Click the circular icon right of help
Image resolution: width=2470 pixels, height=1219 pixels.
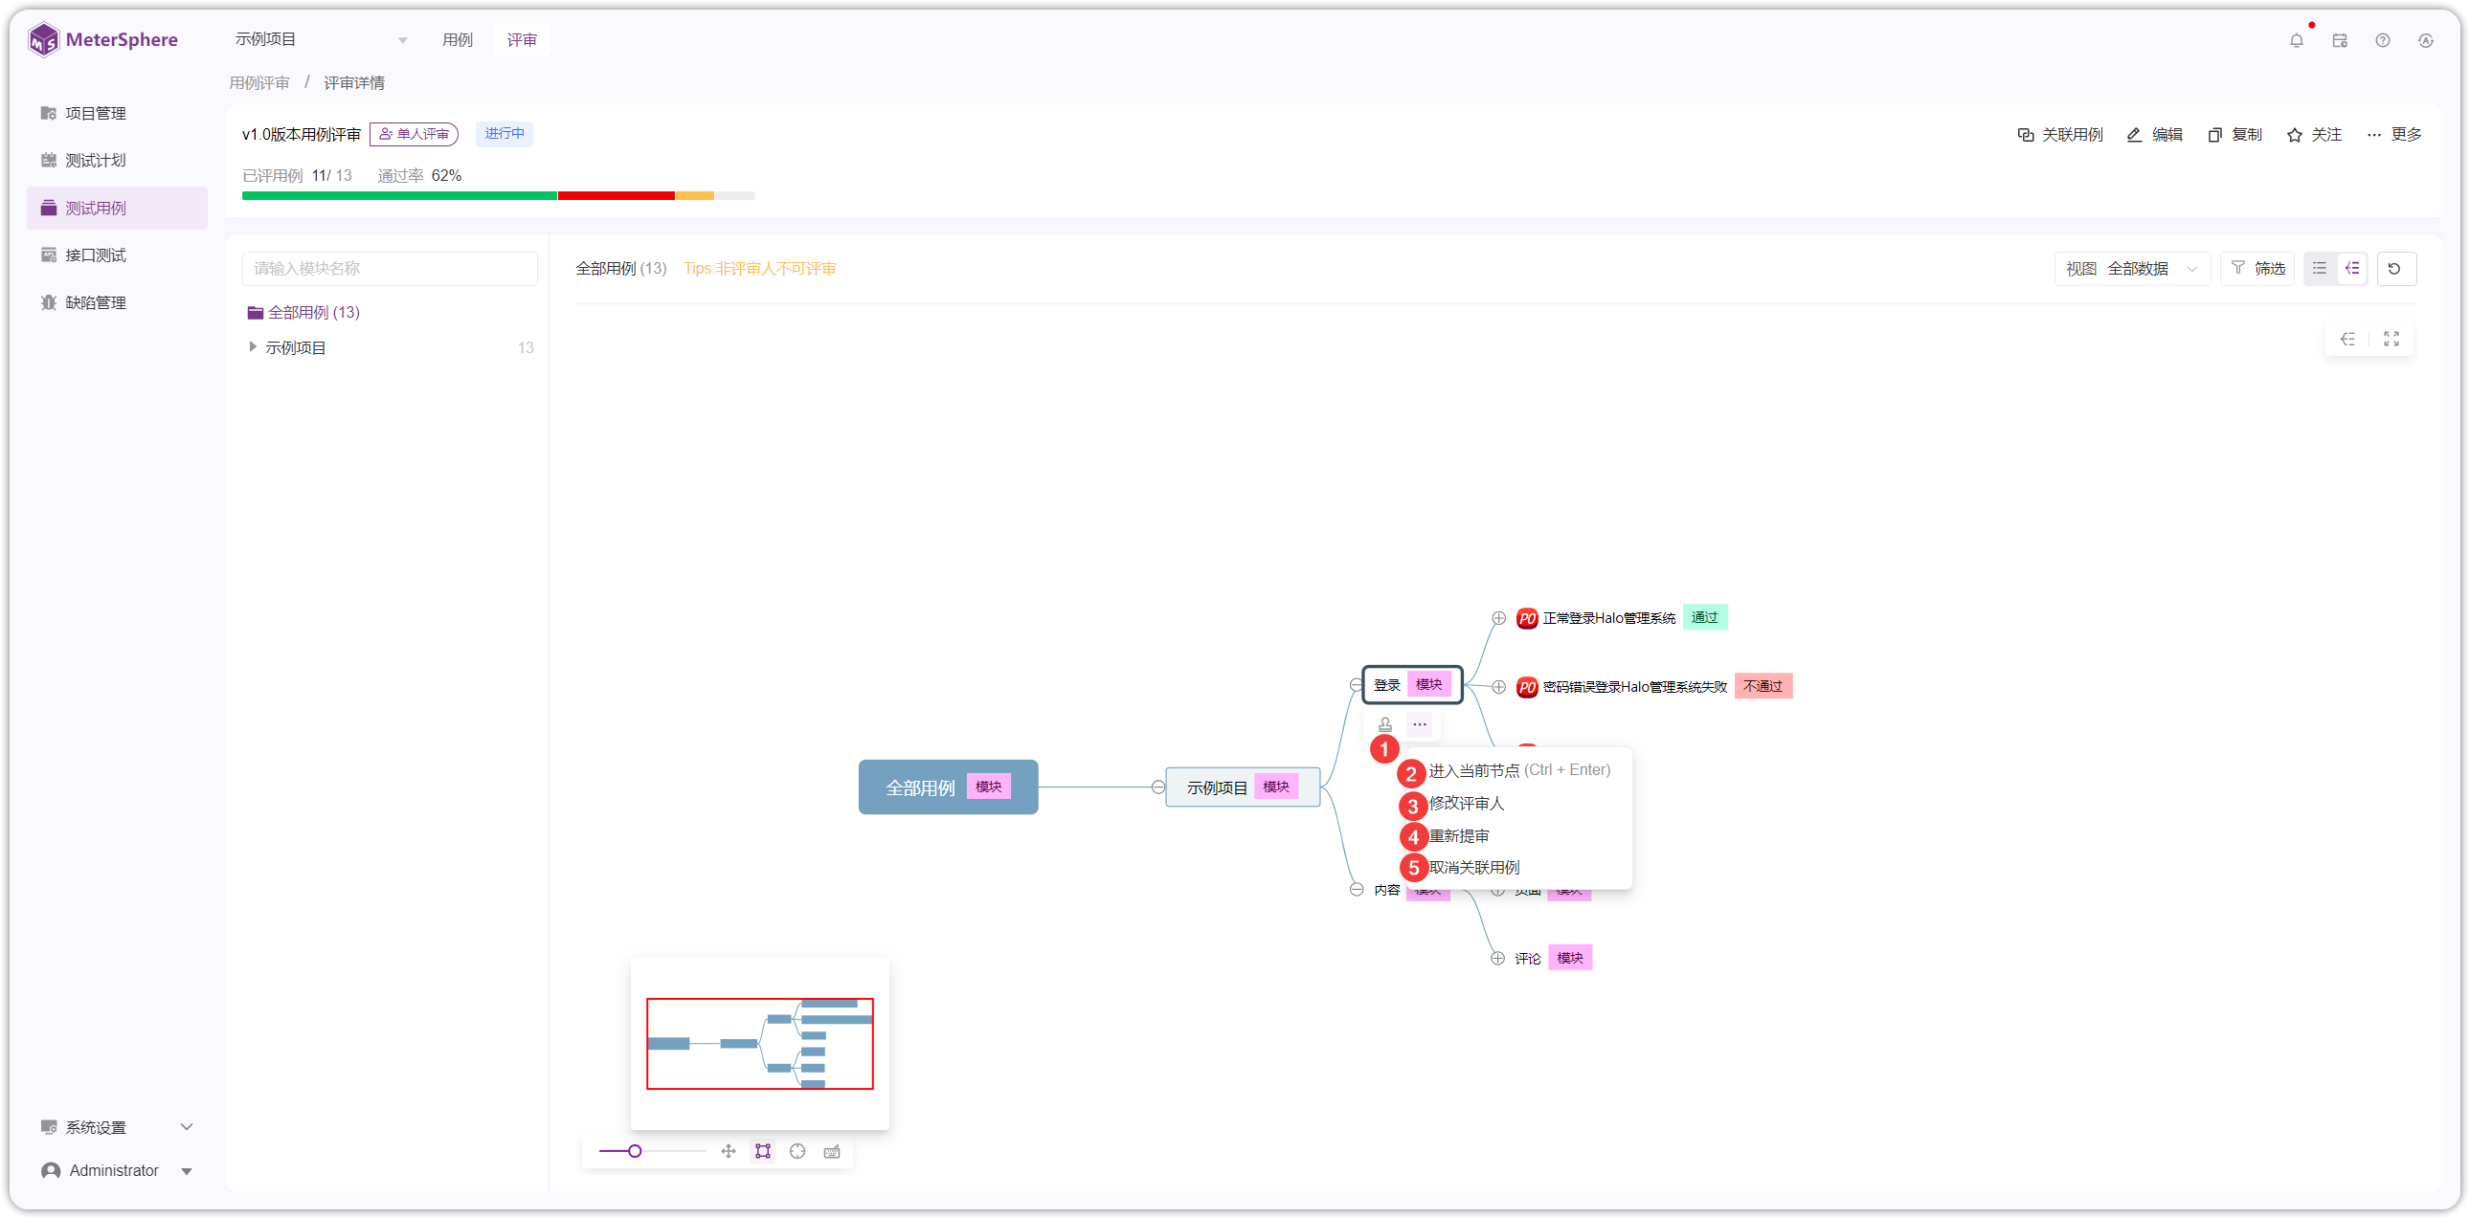tap(2426, 40)
